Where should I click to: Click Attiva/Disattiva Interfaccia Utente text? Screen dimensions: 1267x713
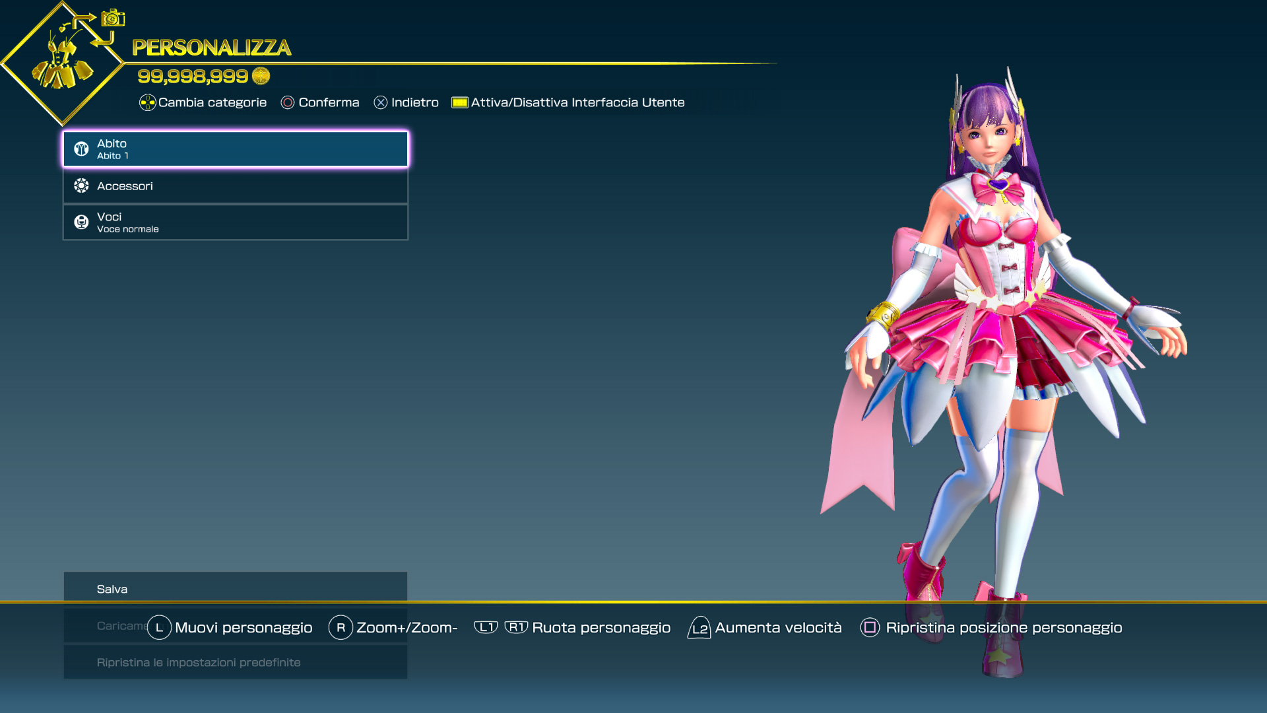pyautogui.click(x=578, y=102)
